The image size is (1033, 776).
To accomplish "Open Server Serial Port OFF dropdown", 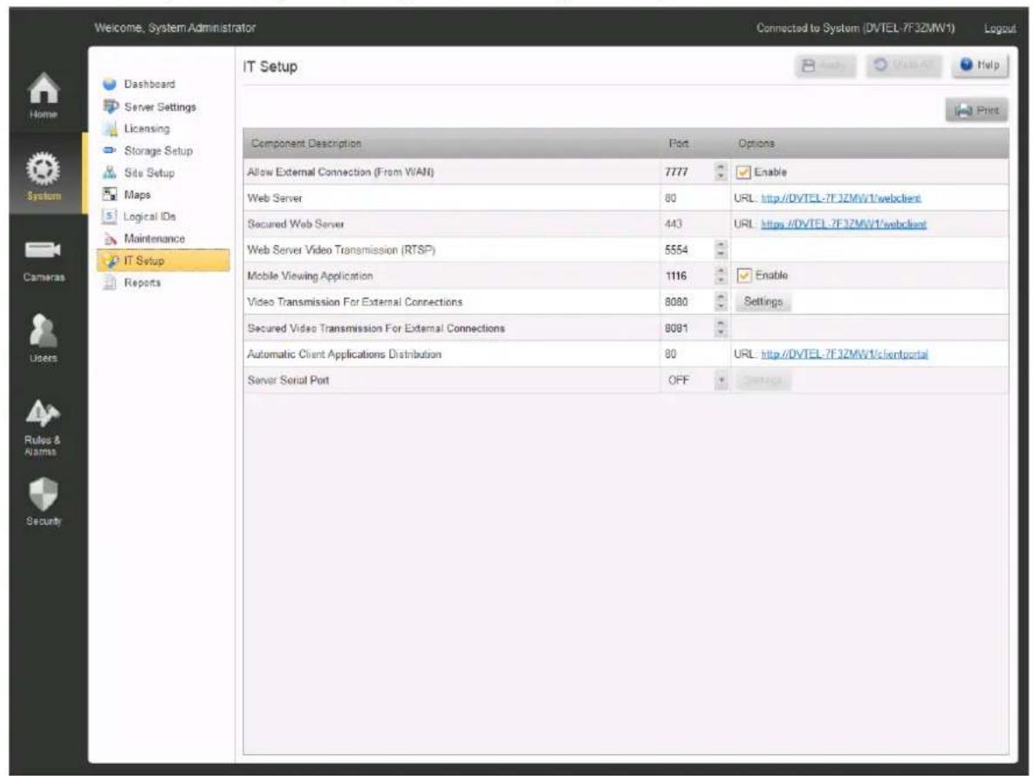I will pyautogui.click(x=722, y=381).
